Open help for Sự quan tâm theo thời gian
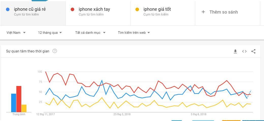 55,51
